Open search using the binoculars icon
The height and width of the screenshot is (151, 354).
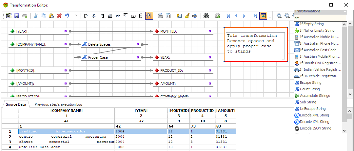[x=206, y=16]
